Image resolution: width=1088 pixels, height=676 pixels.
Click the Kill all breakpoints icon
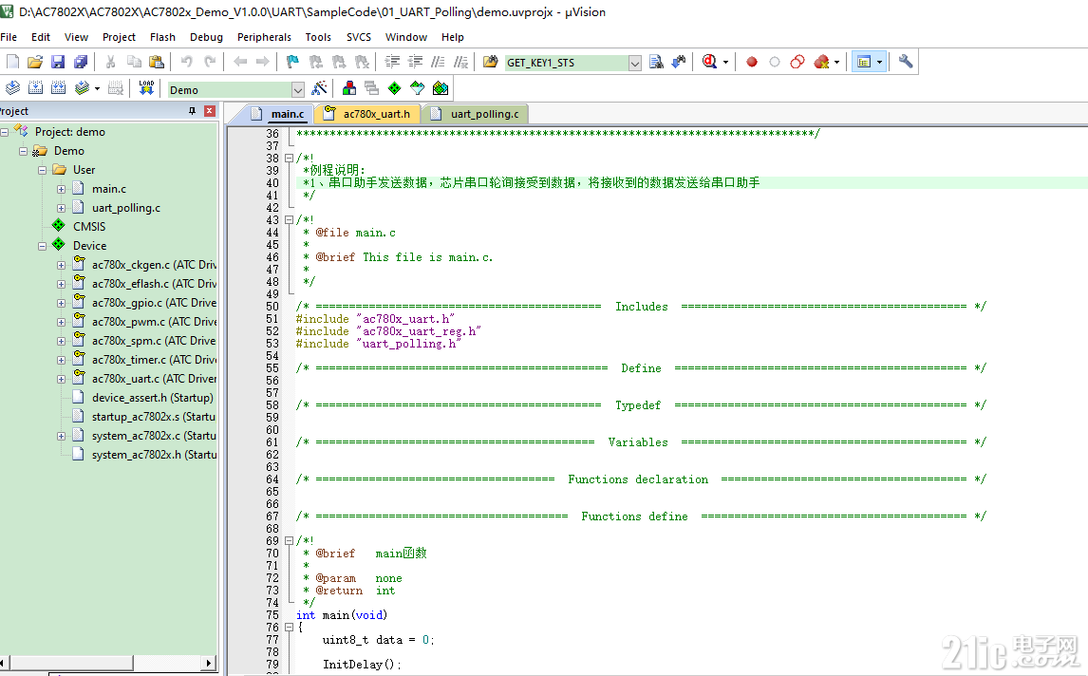(x=821, y=62)
